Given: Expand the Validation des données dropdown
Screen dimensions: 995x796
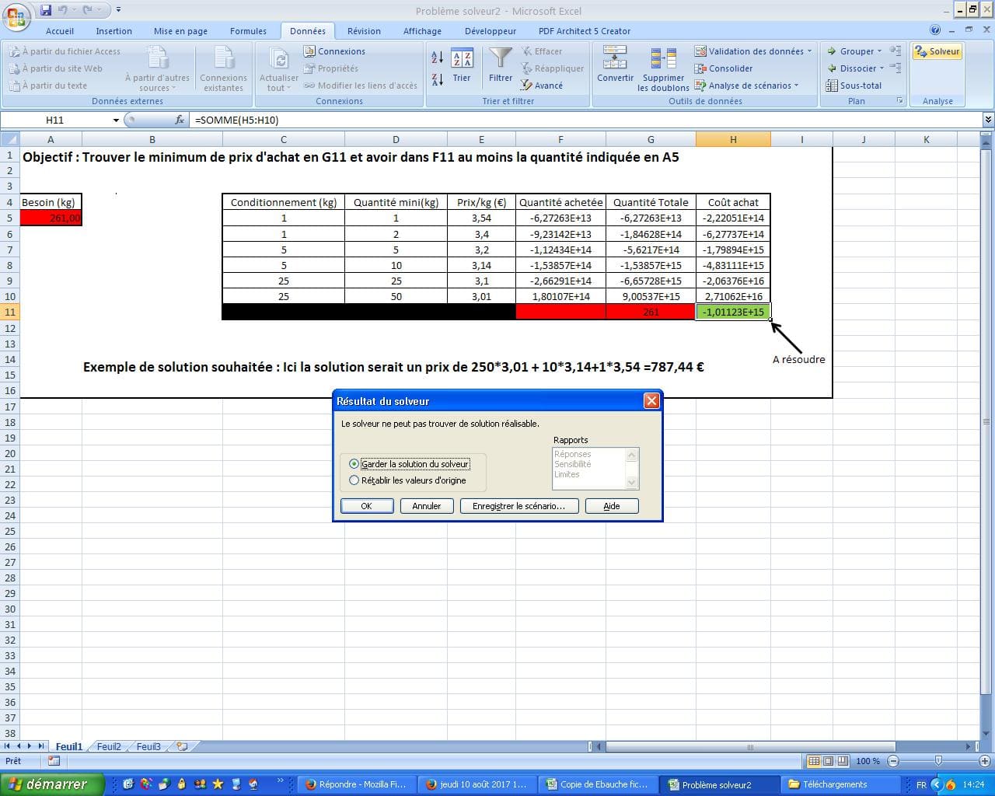Looking at the screenshot, I should pos(809,51).
